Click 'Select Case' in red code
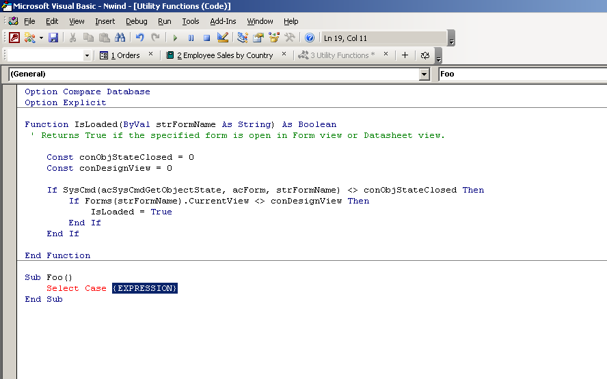607x379 pixels. pyautogui.click(x=77, y=288)
